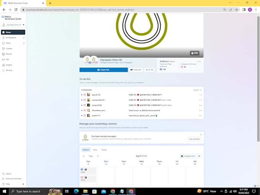Bookmark this page with star icon

click(x=237, y=10)
